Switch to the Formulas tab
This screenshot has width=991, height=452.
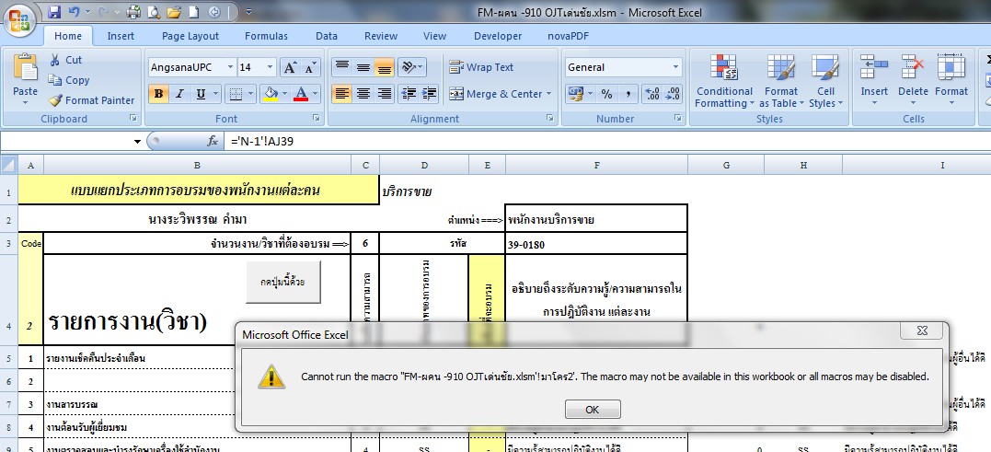point(266,36)
